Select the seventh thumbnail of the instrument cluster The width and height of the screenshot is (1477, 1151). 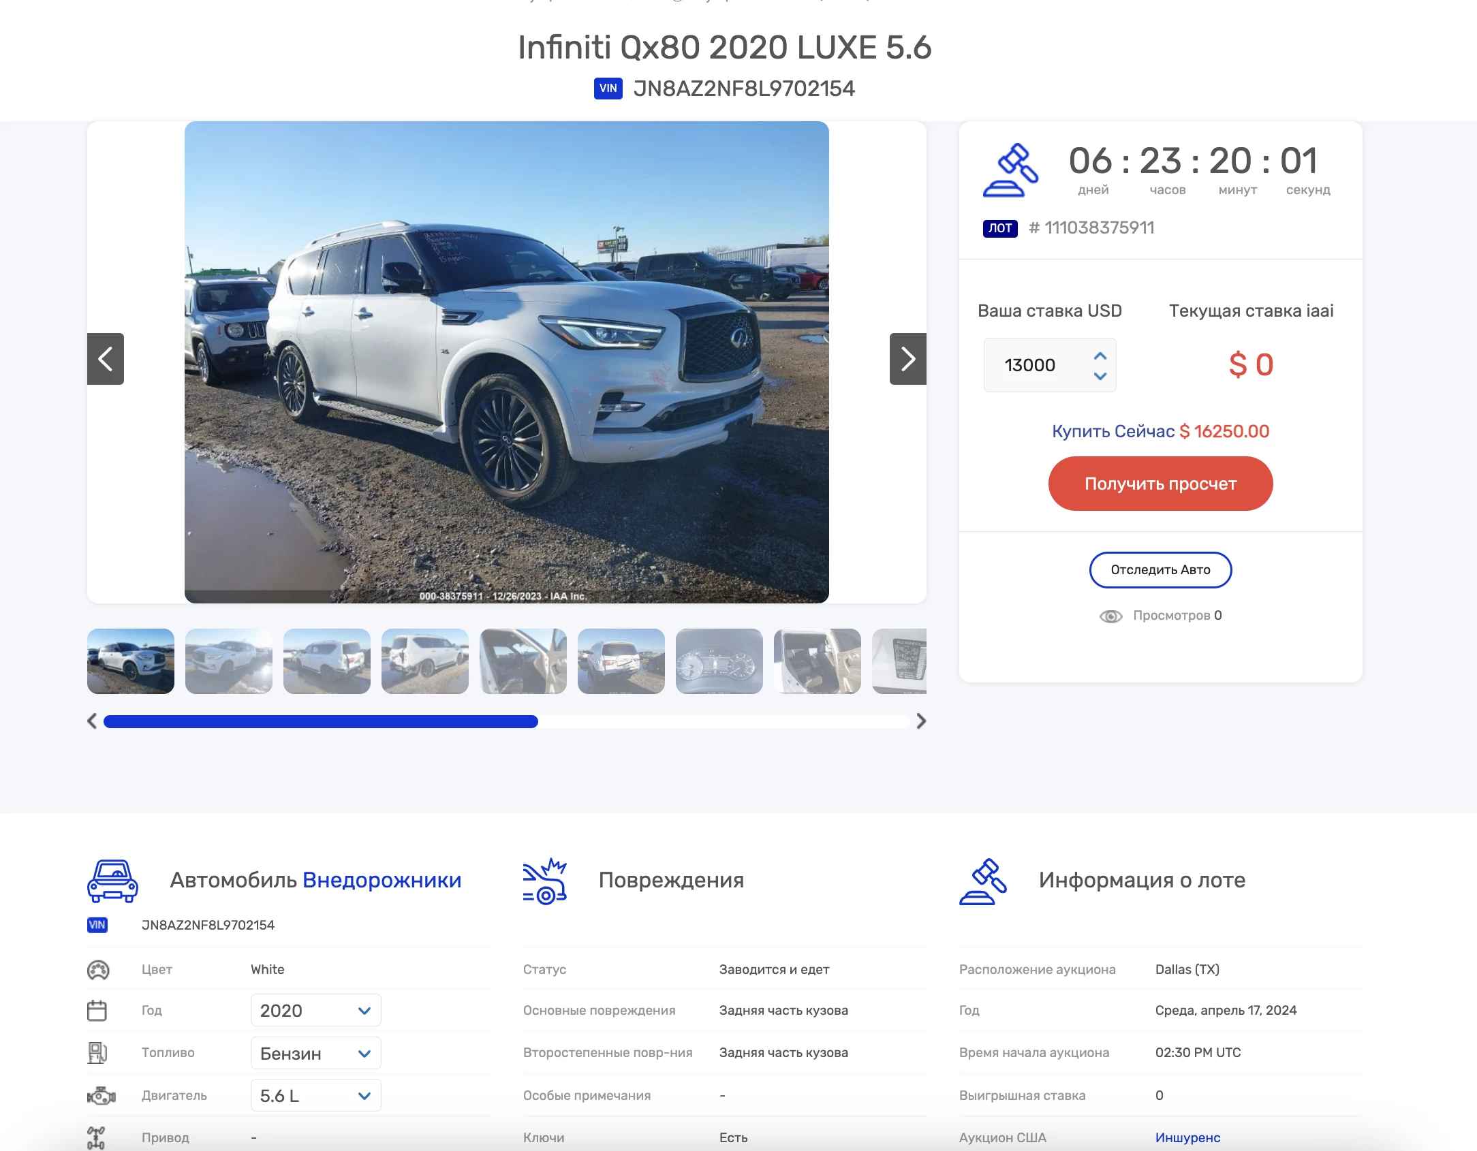(x=719, y=661)
